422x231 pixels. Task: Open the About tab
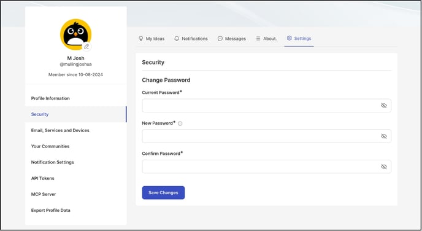266,39
